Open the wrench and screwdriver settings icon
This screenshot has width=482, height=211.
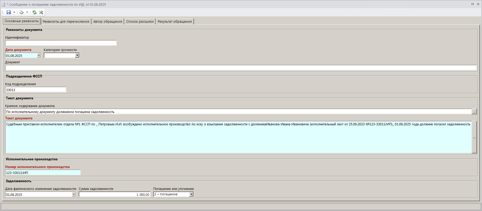pyautogui.click(x=41, y=12)
